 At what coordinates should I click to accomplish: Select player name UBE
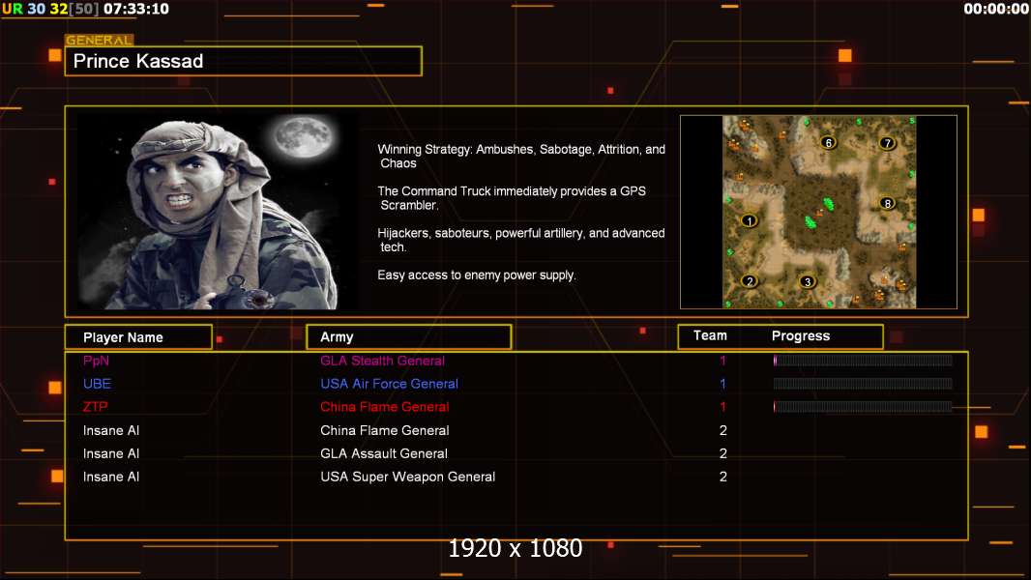tap(98, 384)
